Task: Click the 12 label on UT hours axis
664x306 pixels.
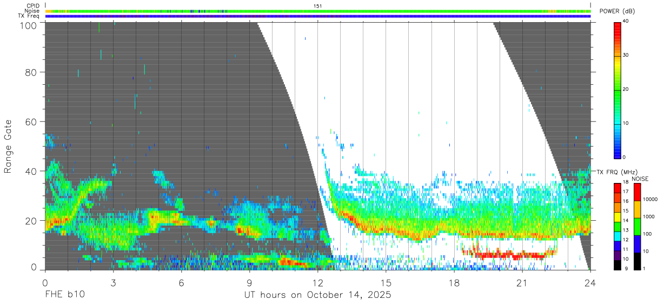Action: tap(318, 283)
